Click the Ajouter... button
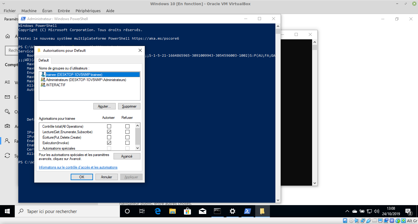This screenshot has width=418, height=224. [x=104, y=106]
